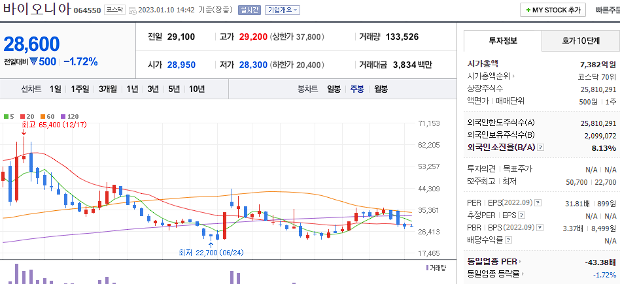620x284 pixels.
Task: Click the 전일 value 29,100
Action: 181,37
